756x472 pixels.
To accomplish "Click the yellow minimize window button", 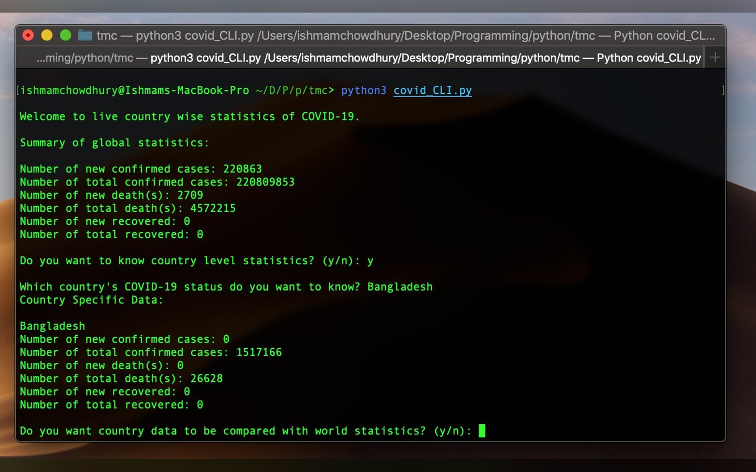I will tap(47, 35).
